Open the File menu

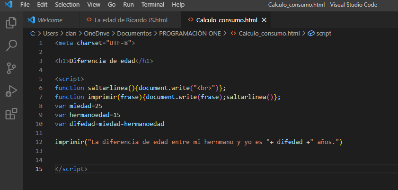(25, 5)
